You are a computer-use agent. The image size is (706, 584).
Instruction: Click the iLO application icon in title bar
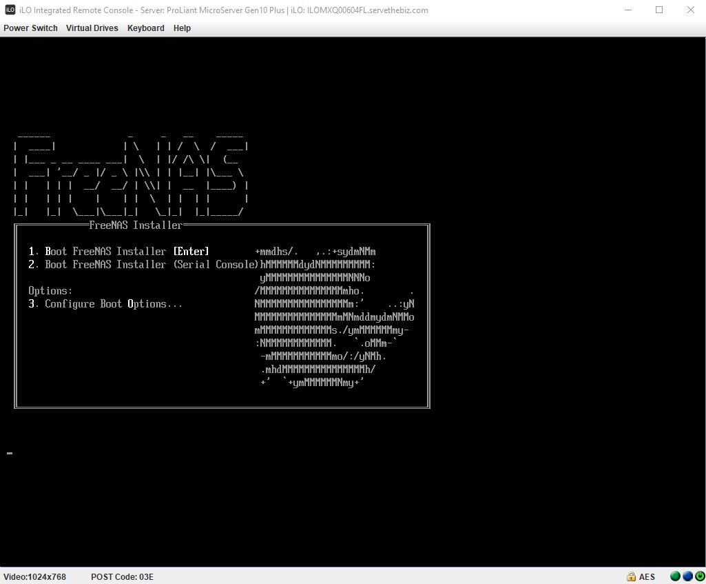(10, 10)
